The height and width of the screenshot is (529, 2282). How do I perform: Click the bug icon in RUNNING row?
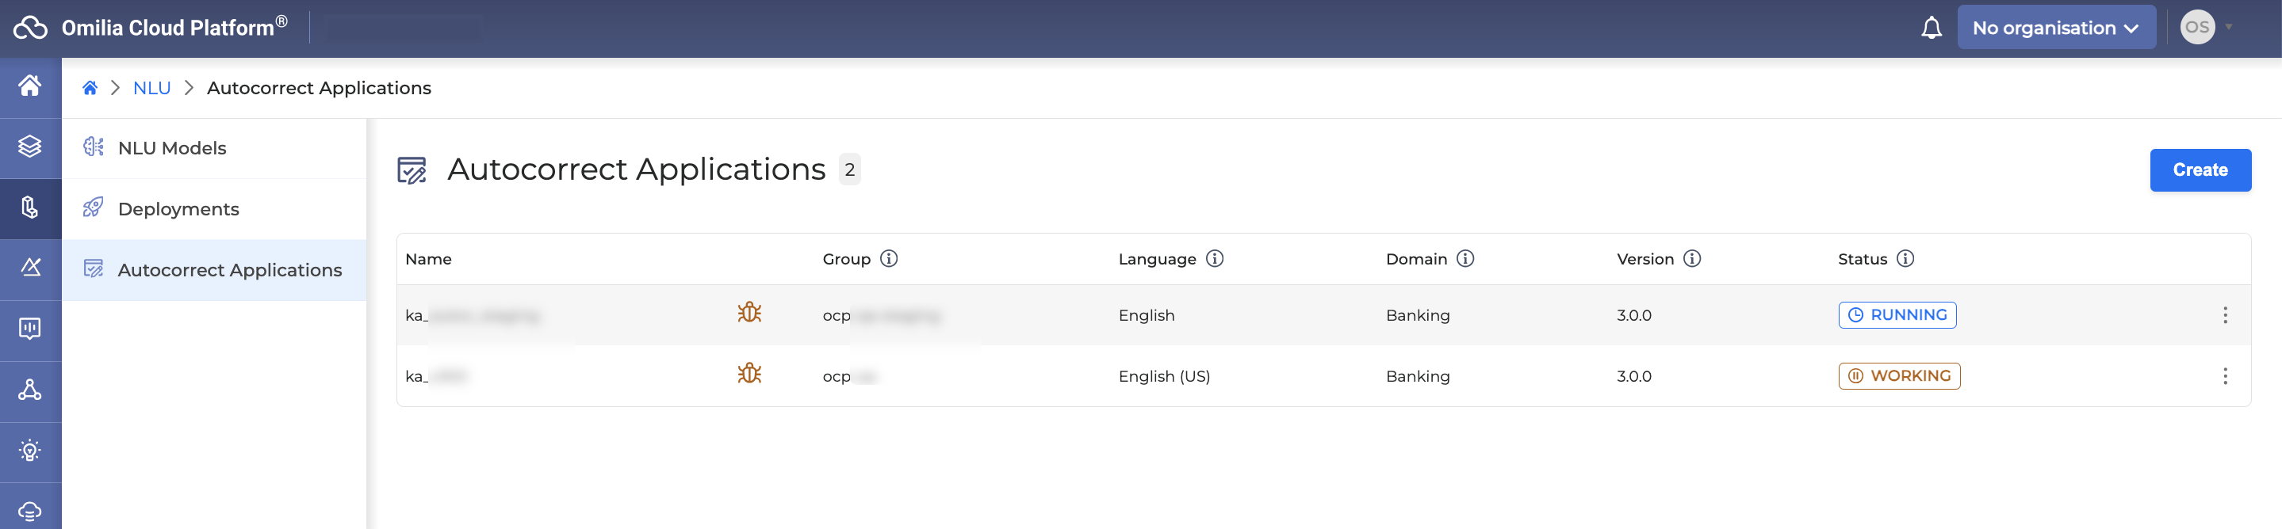click(749, 313)
